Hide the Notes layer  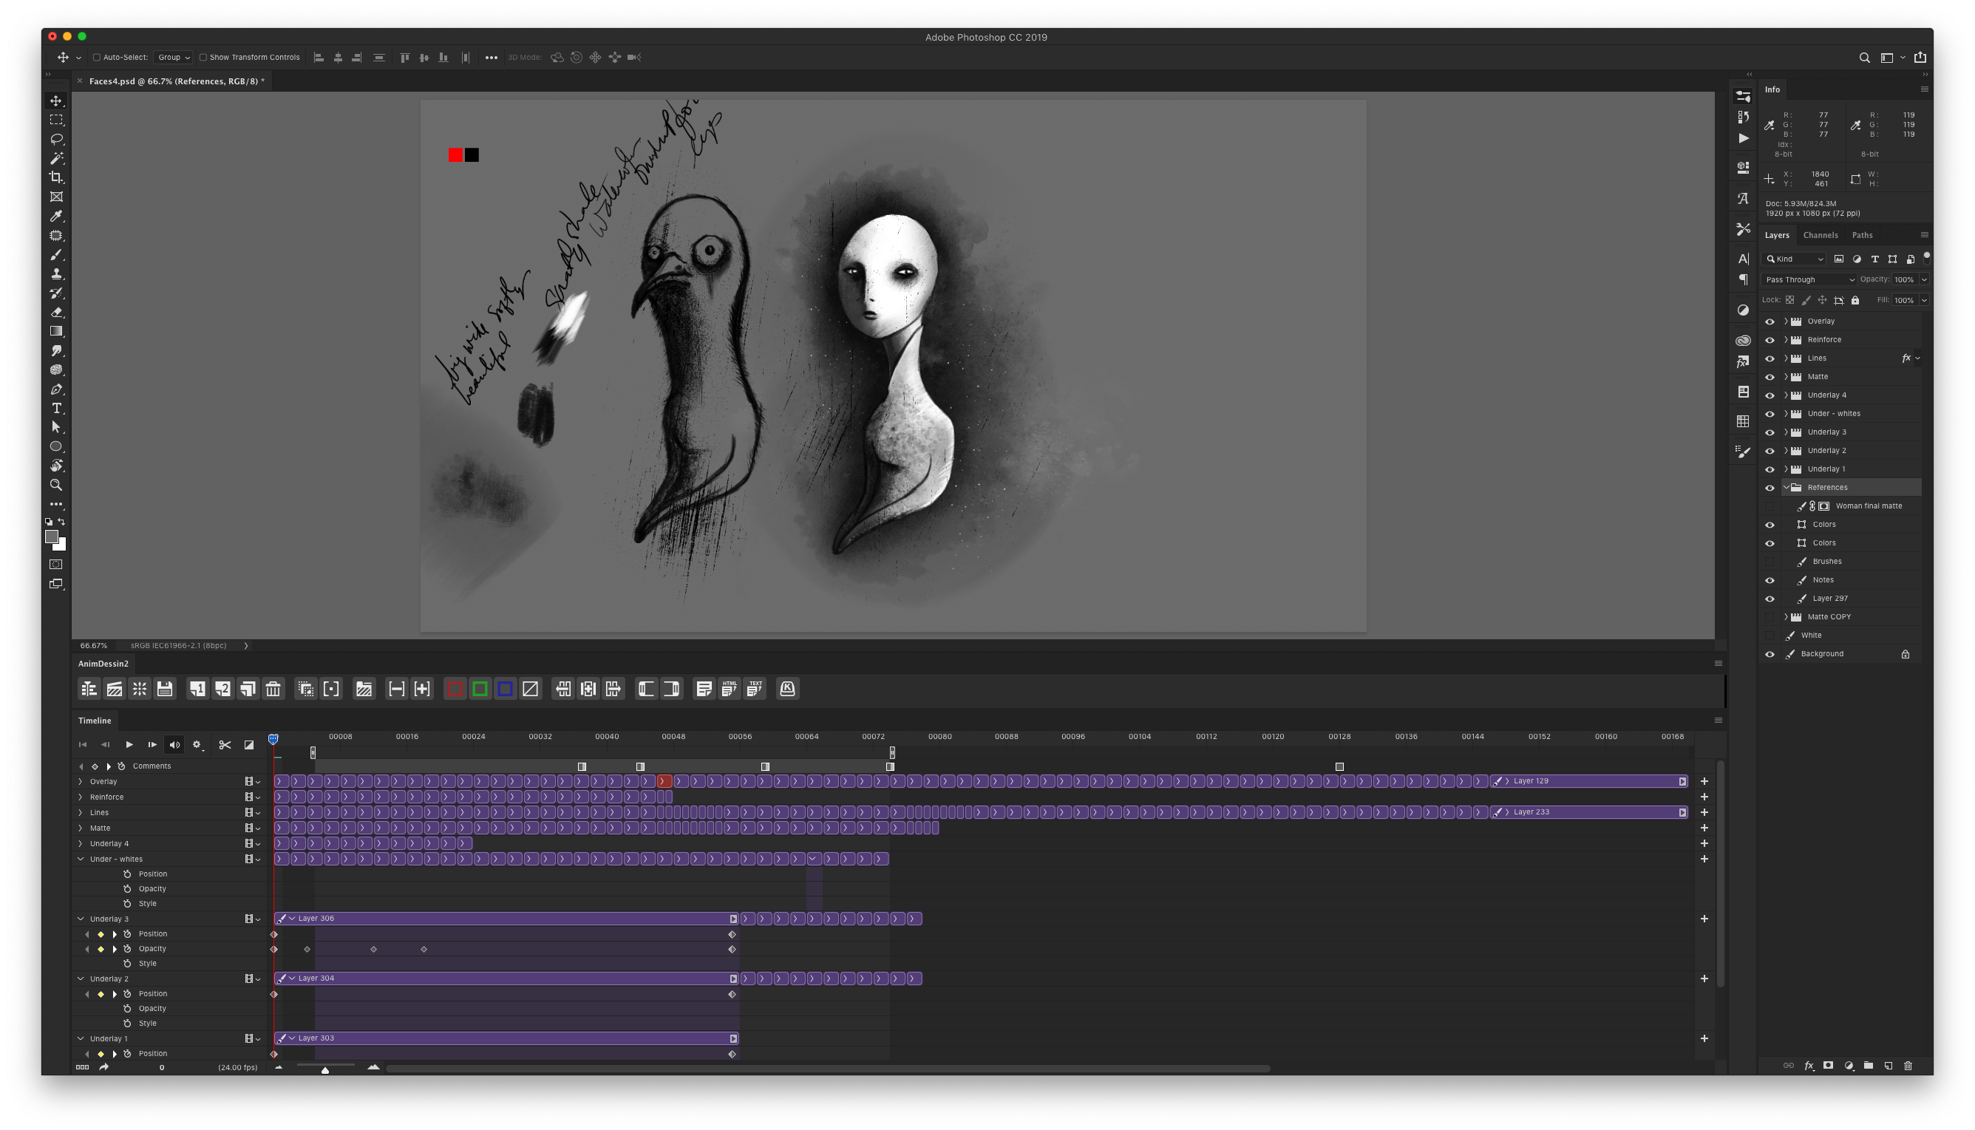(1770, 581)
